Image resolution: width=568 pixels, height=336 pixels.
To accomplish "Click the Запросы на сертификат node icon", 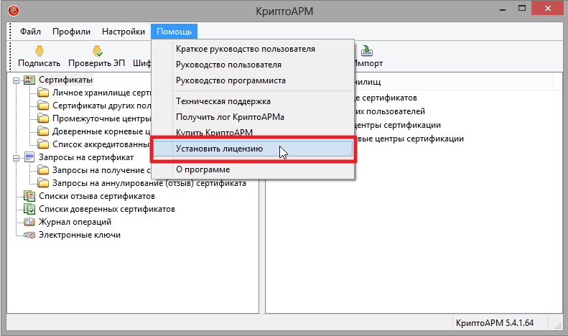I will (x=29, y=157).
